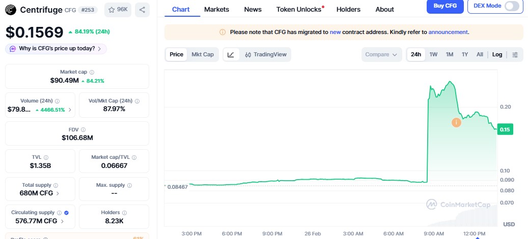Click the $90.49M market cap value

(64, 81)
